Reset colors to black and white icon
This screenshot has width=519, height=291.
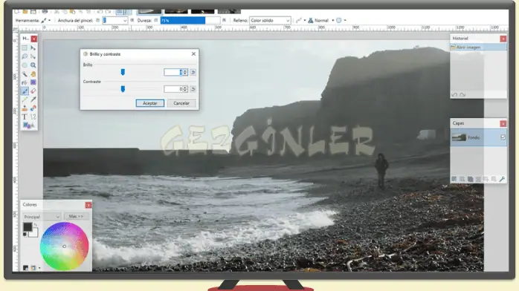25,234
